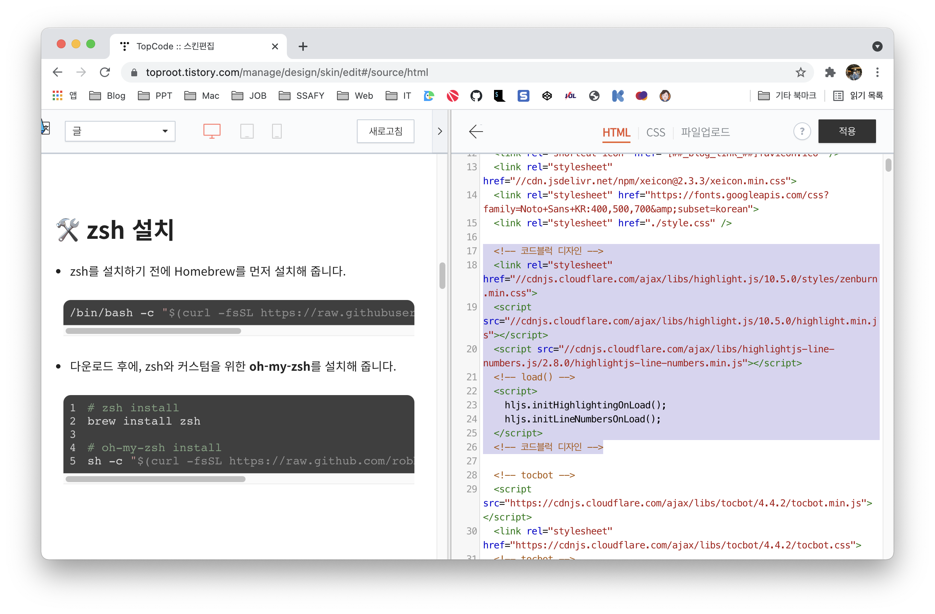The height and width of the screenshot is (614, 935).
Task: Open the question mark help icon
Action: (x=802, y=132)
